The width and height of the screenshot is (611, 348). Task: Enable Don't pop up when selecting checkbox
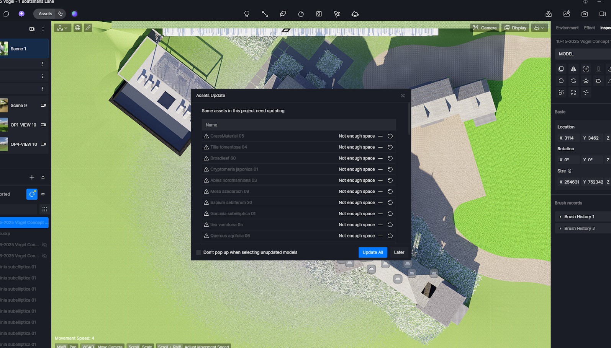pos(198,252)
